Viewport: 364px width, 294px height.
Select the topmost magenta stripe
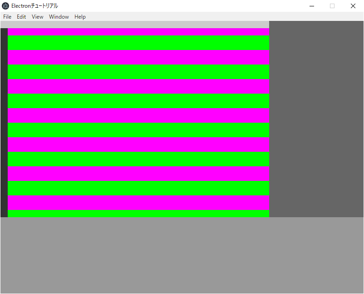pyautogui.click(x=136, y=31)
